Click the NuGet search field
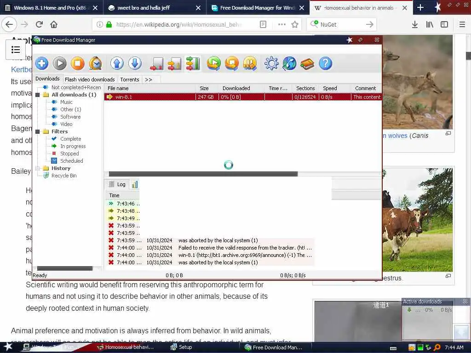This screenshot has width=471, height=353. tap(342, 24)
